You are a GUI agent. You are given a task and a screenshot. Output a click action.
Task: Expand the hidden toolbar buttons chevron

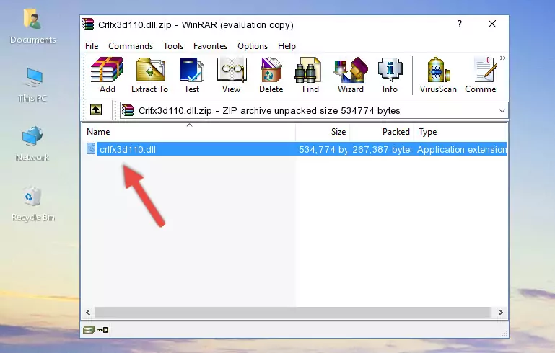click(x=502, y=58)
